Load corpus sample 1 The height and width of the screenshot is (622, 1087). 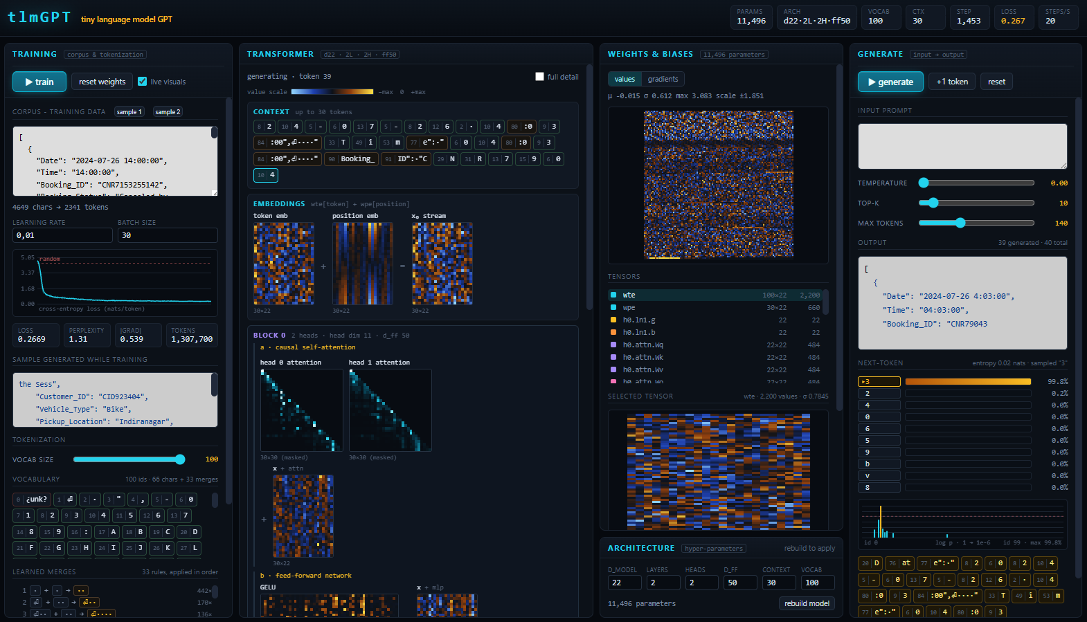point(129,112)
